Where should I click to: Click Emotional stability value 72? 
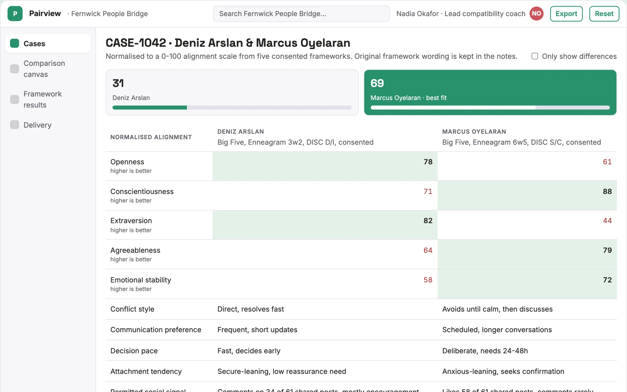pos(607,280)
